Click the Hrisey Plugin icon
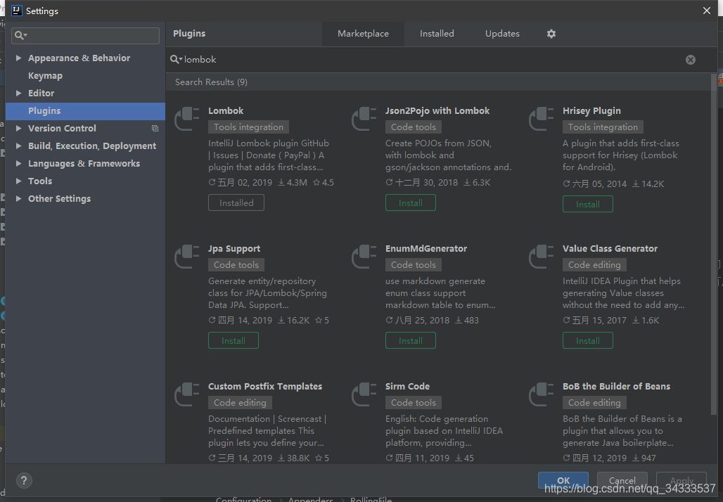 (x=542, y=119)
